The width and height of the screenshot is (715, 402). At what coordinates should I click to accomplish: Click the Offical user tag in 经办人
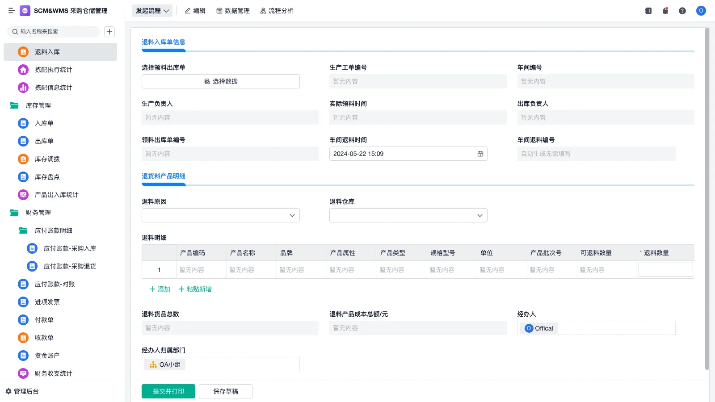coord(539,328)
